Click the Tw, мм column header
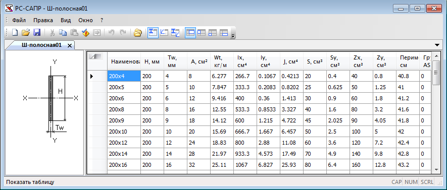Image resolution: width=447 pixels, height=190 pixels. point(175,61)
